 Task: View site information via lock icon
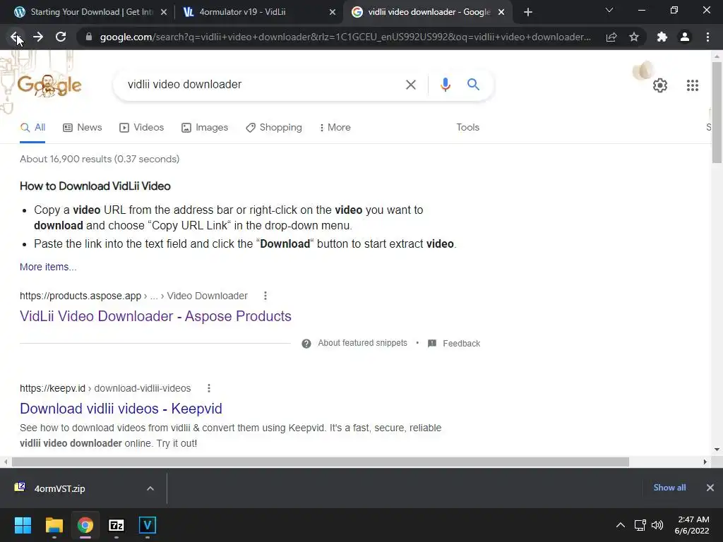click(x=89, y=37)
